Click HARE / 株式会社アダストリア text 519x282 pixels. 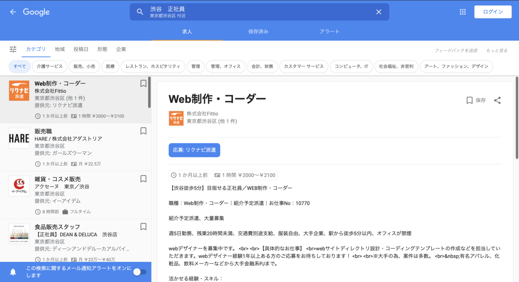point(68,139)
